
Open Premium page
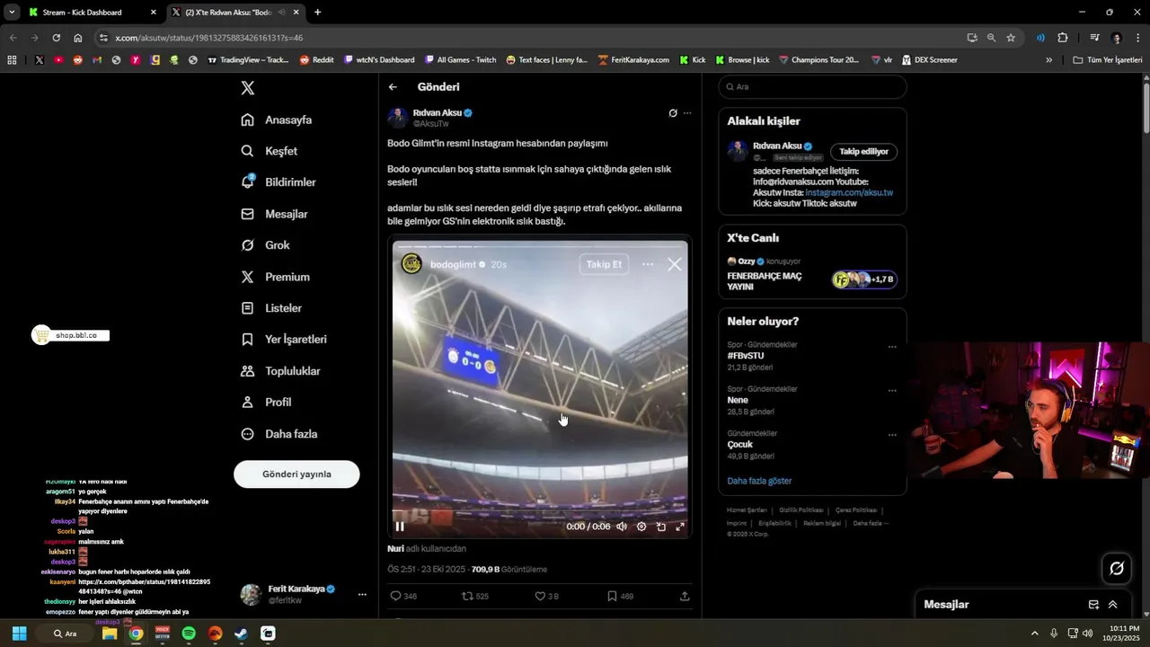[x=275, y=277]
